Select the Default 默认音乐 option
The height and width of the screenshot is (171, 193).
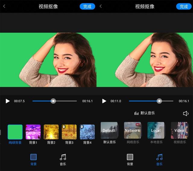click(109, 130)
